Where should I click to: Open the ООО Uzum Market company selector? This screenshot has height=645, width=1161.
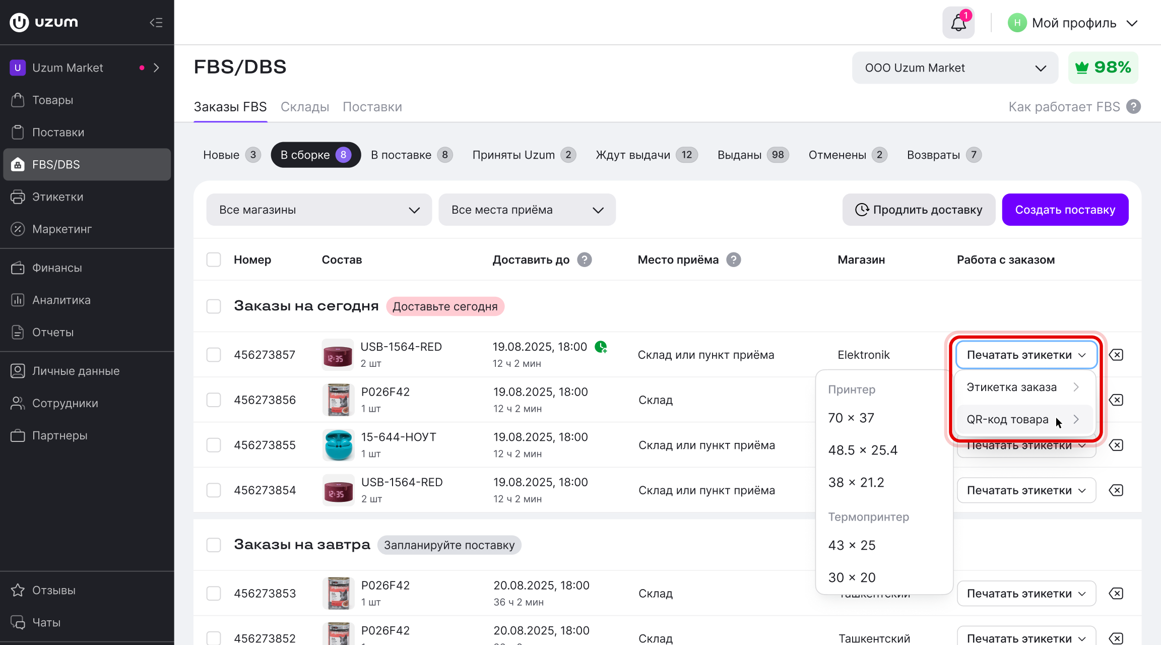click(x=955, y=68)
